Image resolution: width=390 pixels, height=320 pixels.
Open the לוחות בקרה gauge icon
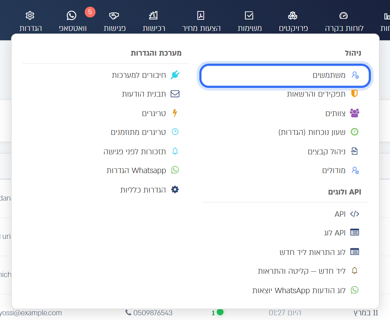[343, 15]
